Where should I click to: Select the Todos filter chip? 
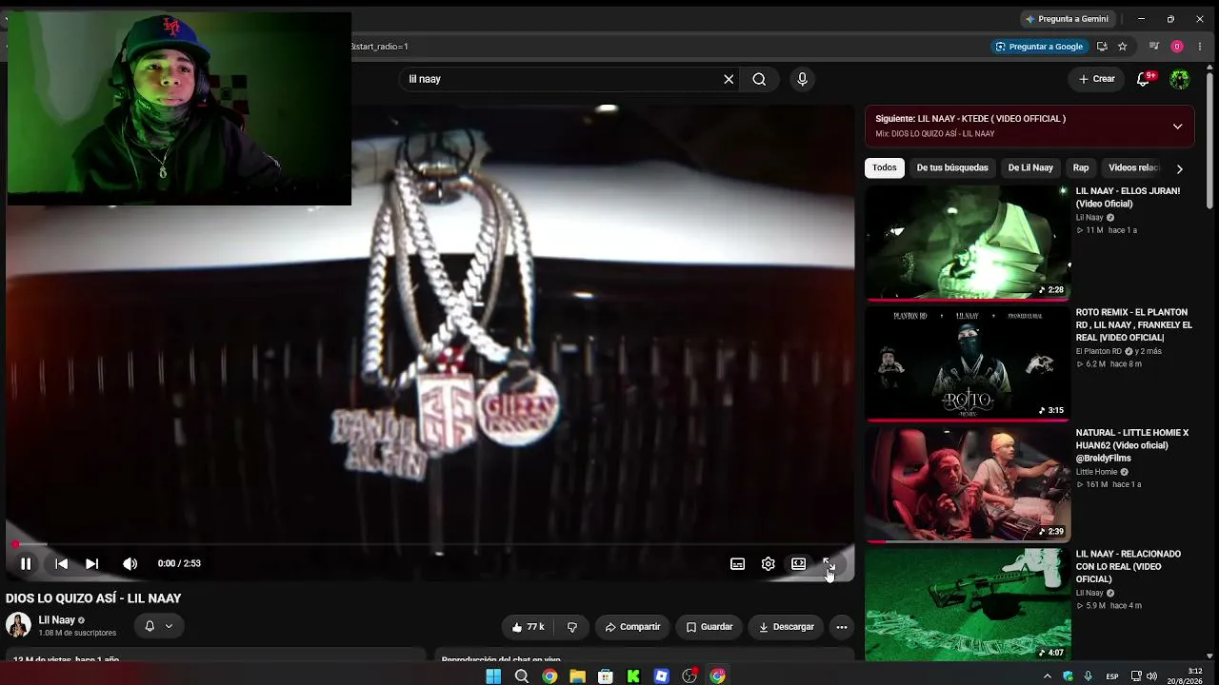pos(885,167)
